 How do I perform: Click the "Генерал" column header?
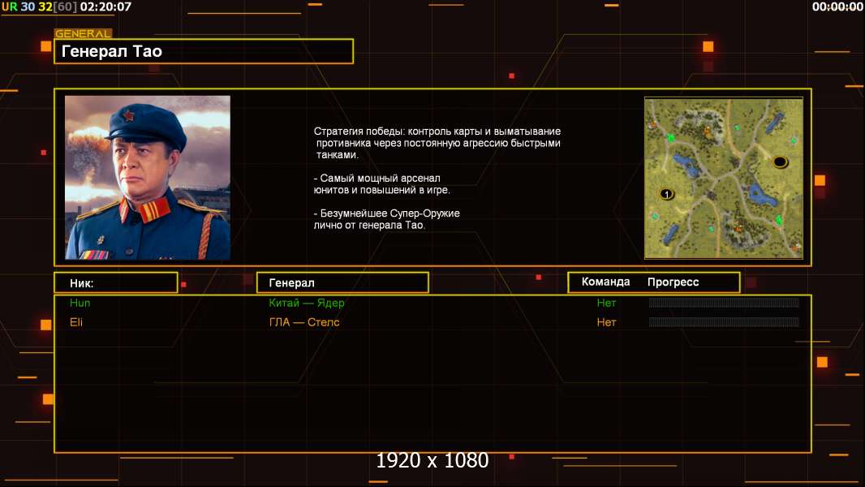342,283
